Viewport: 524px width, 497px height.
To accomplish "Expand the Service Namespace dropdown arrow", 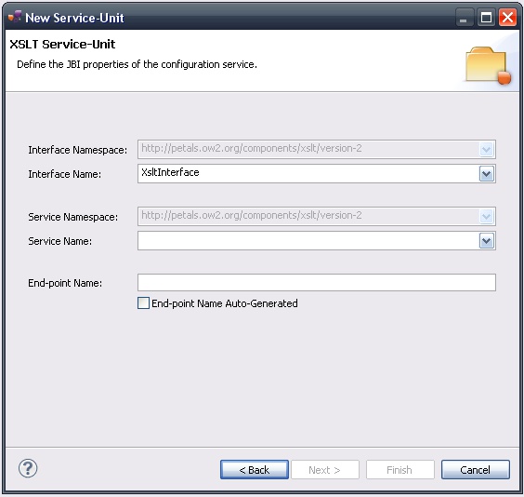I will (487, 216).
